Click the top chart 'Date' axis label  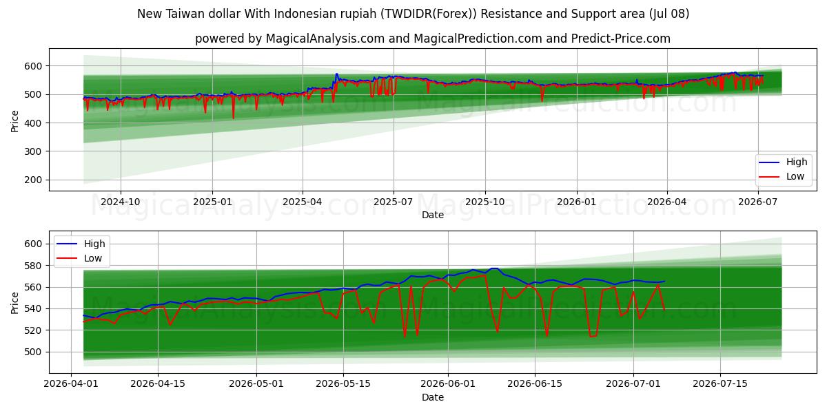click(433, 215)
